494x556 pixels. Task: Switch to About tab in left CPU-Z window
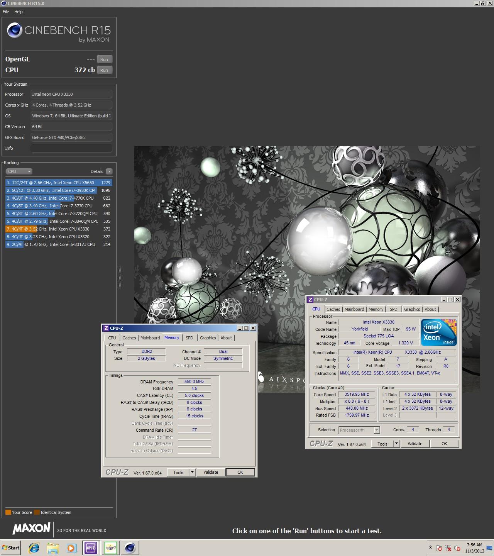(x=226, y=338)
